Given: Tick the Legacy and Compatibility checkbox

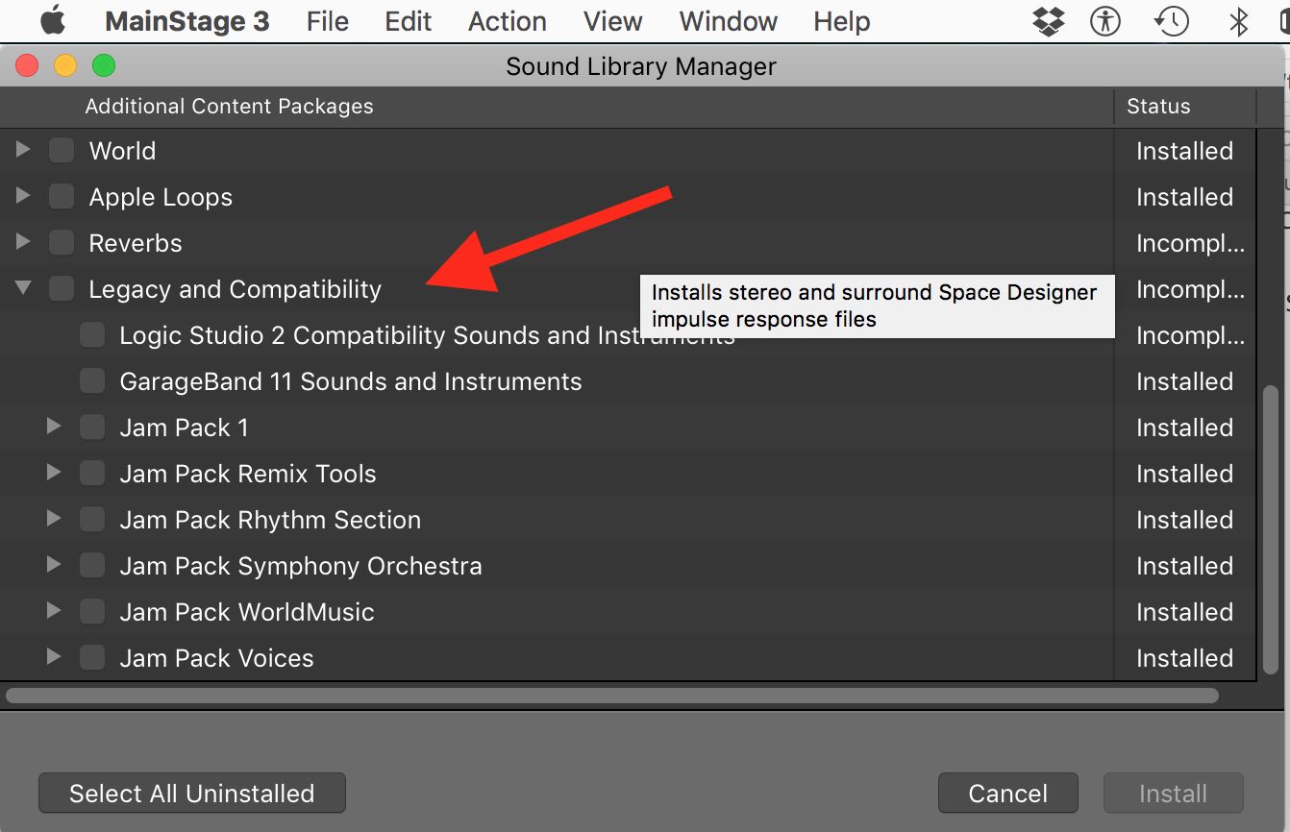Looking at the screenshot, I should click(x=62, y=289).
